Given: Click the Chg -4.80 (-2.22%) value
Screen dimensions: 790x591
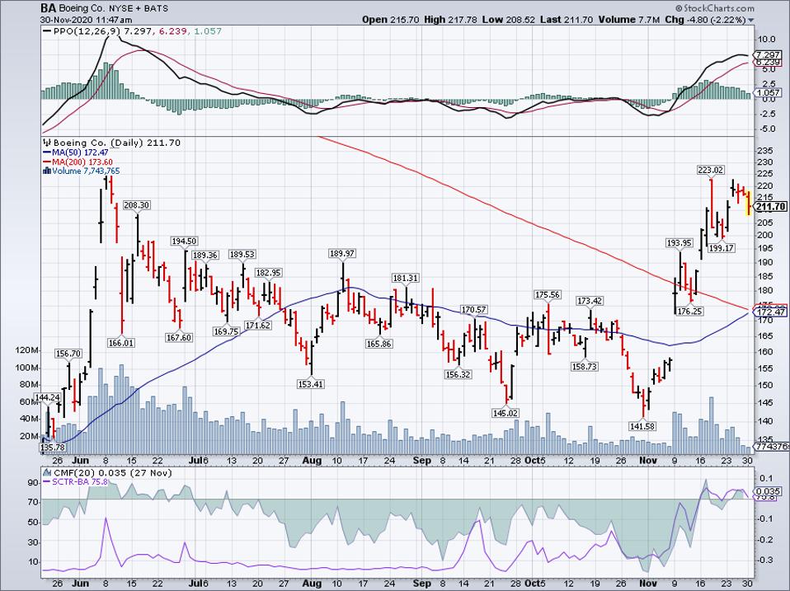Looking at the screenshot, I should (705, 20).
